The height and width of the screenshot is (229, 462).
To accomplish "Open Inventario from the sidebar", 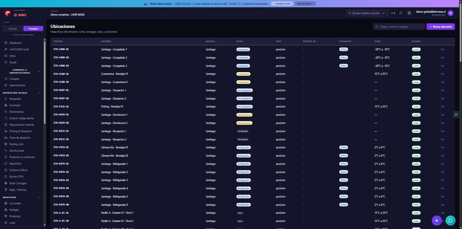I will point(15,105).
